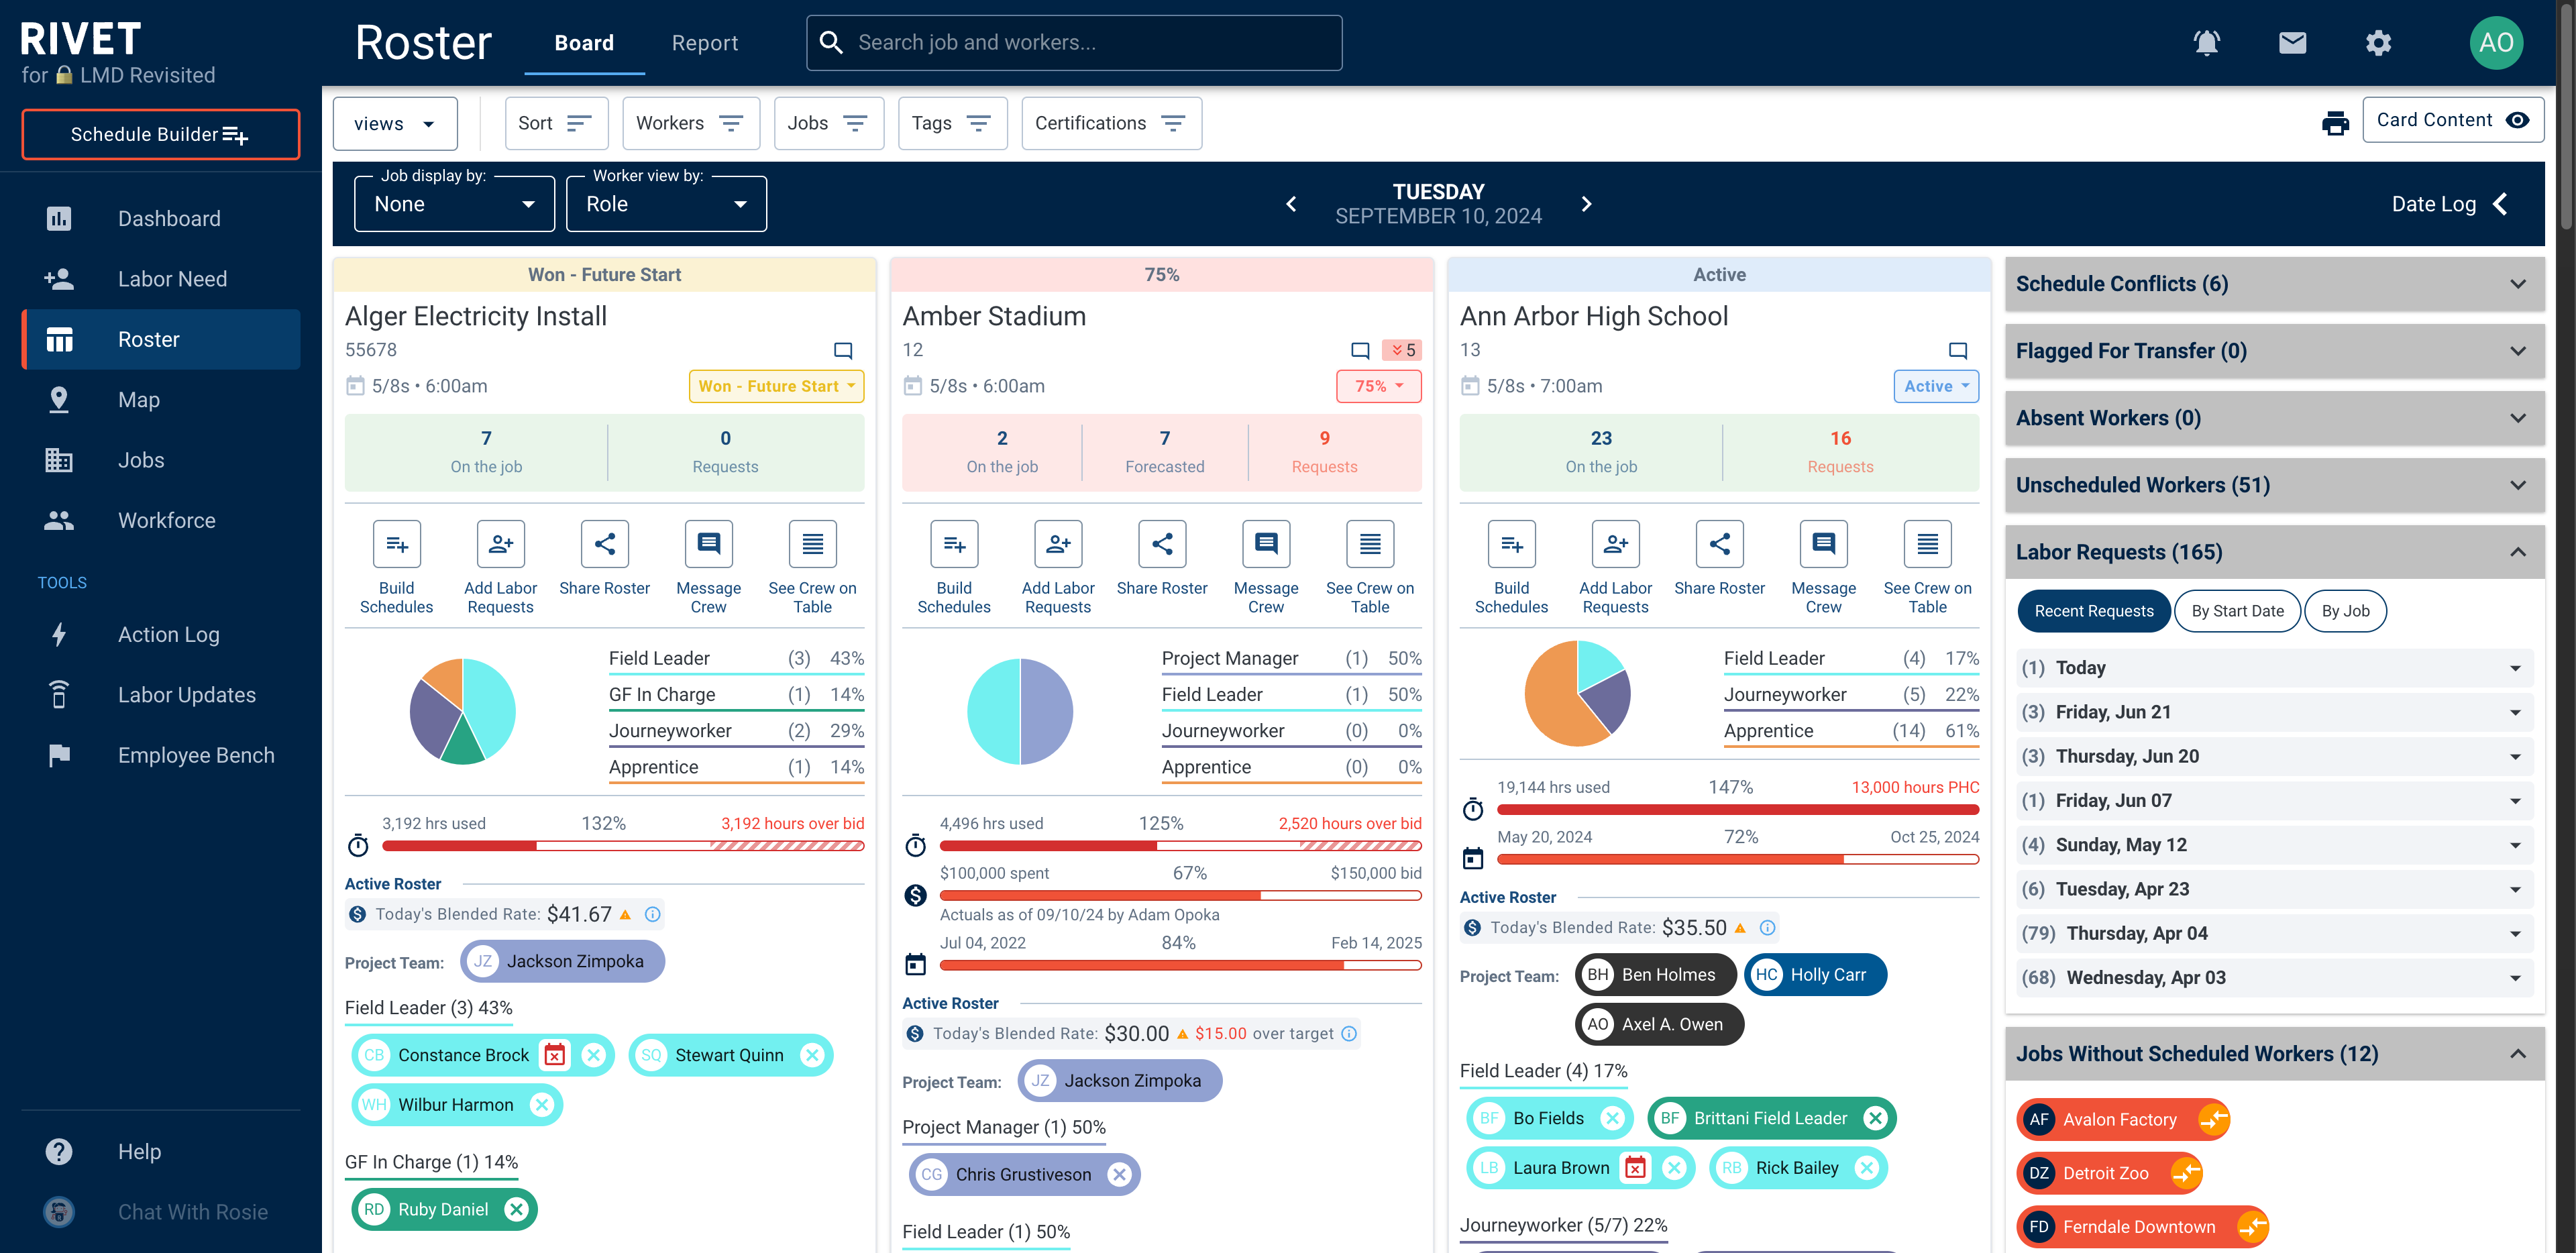Click blended rate info icon on Alger card

pos(652,914)
